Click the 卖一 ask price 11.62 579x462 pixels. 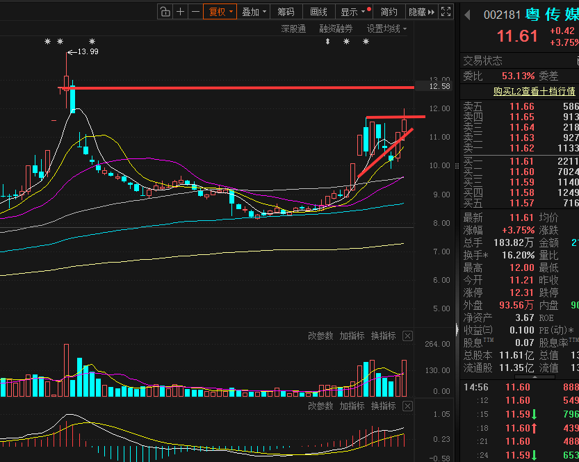tap(522, 148)
